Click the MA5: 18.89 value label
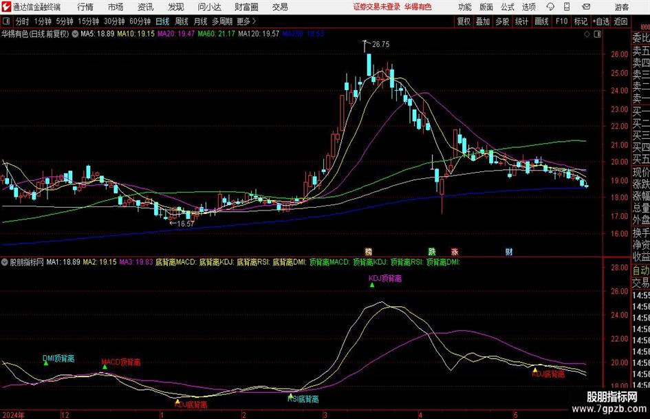 pyautogui.click(x=98, y=34)
